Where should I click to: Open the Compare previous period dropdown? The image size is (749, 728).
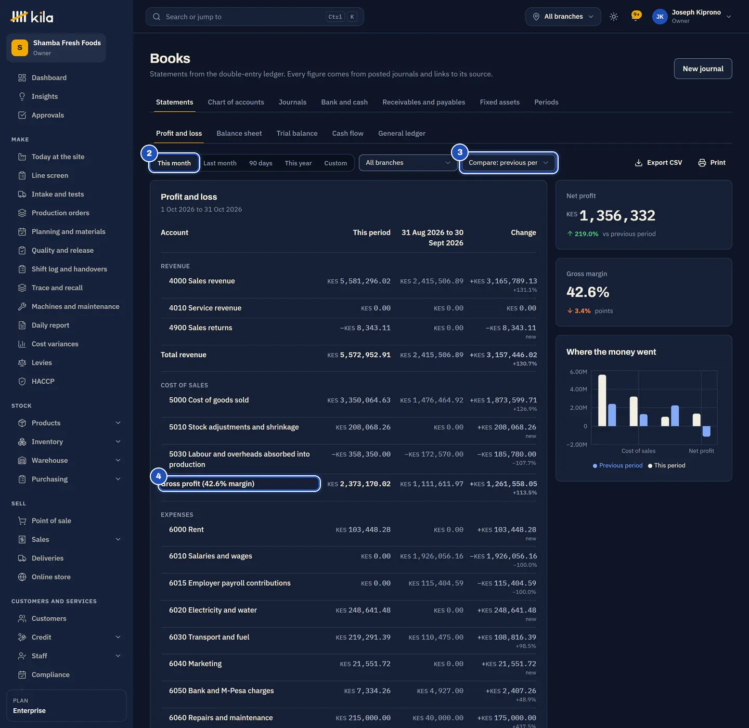(x=509, y=163)
